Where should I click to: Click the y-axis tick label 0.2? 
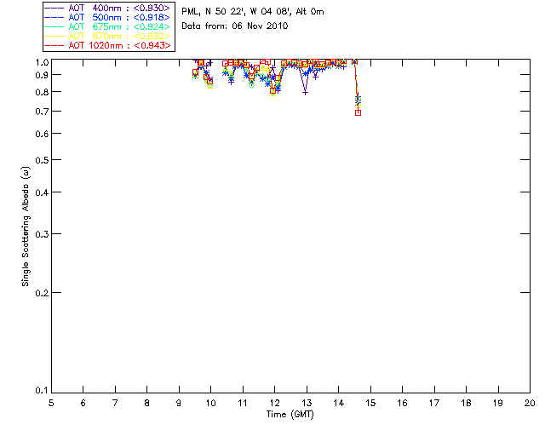pos(41,292)
